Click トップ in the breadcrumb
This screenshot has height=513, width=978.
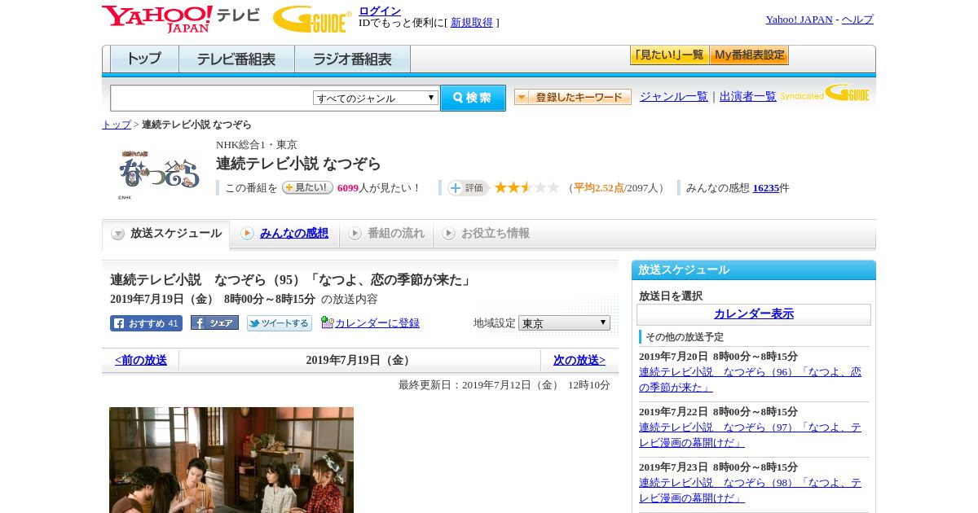pos(117,125)
